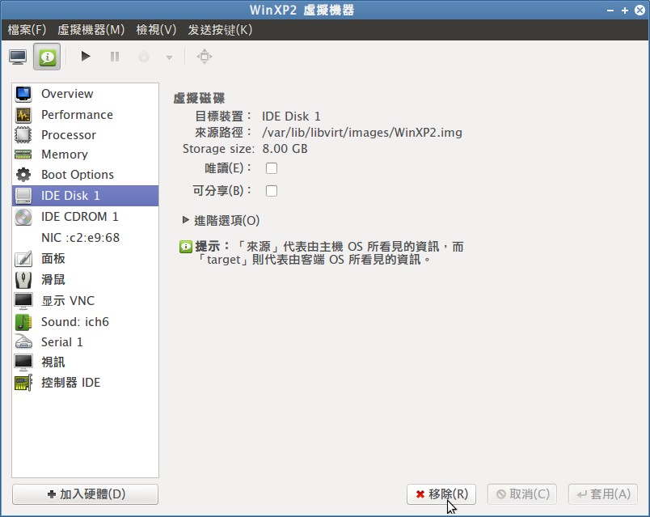Select the Overview monitor icon
650x517 pixels.
coord(23,94)
